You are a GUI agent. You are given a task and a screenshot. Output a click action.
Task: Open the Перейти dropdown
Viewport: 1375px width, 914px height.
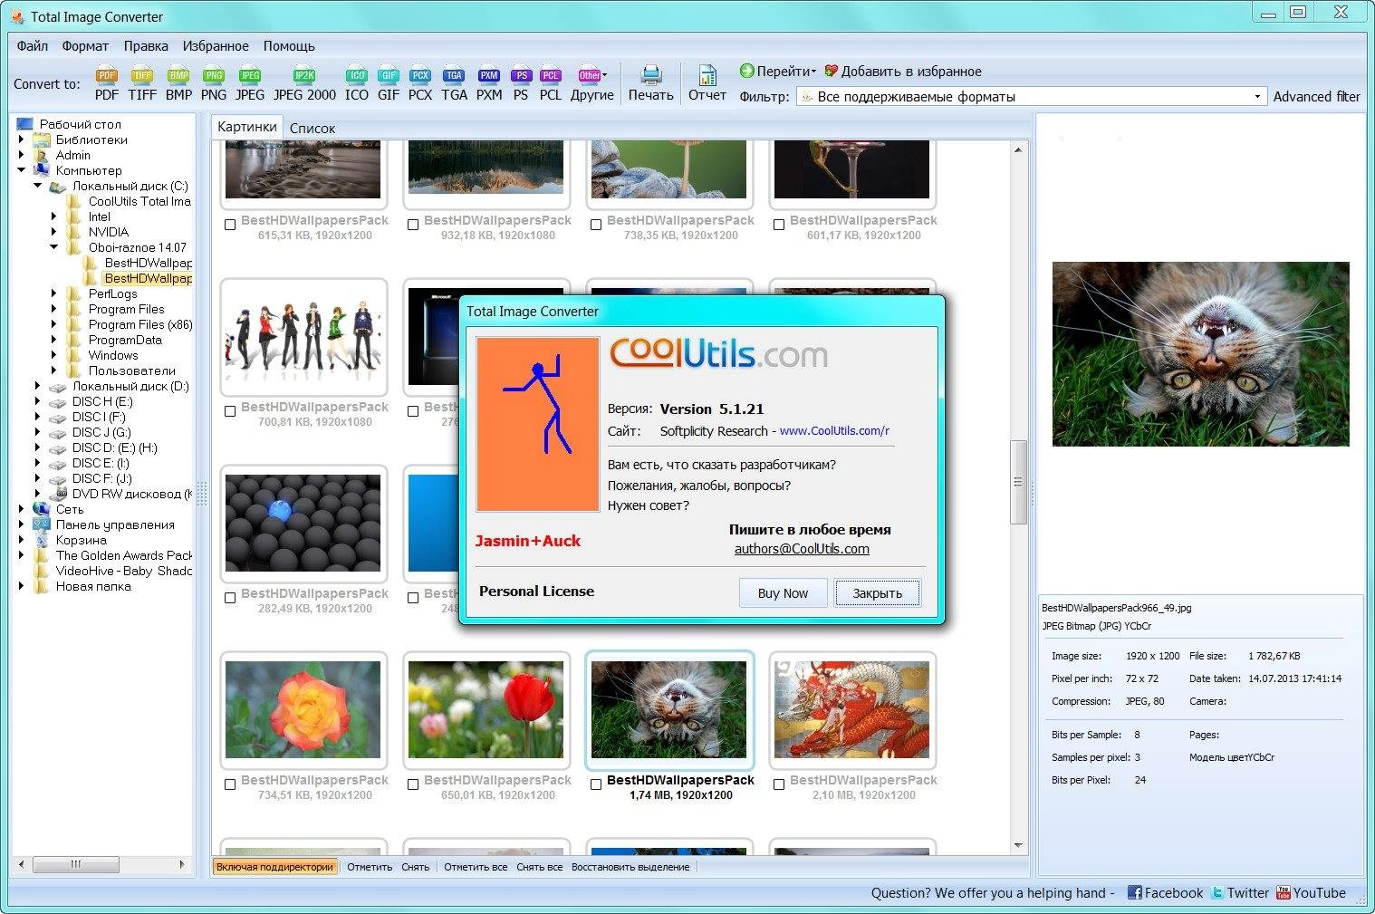[x=778, y=71]
